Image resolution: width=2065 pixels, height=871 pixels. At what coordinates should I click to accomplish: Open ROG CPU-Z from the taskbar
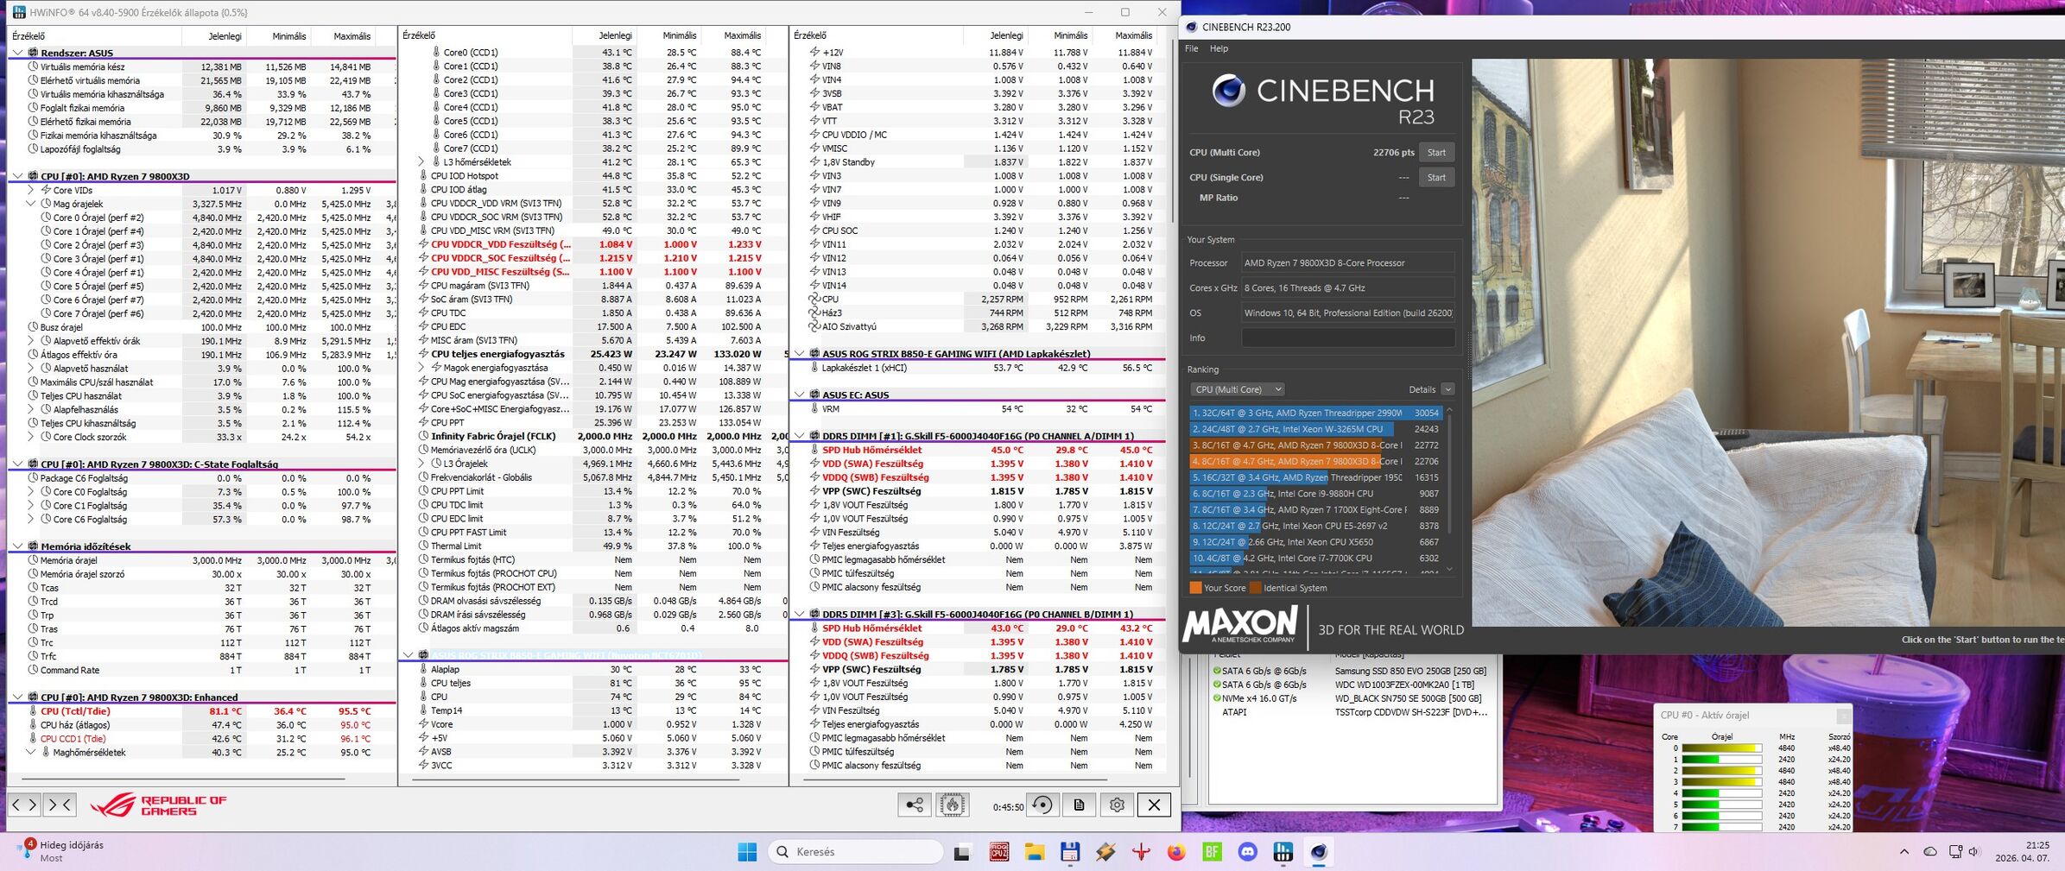[999, 852]
